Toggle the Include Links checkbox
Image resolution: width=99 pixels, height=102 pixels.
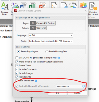coord(17,77)
